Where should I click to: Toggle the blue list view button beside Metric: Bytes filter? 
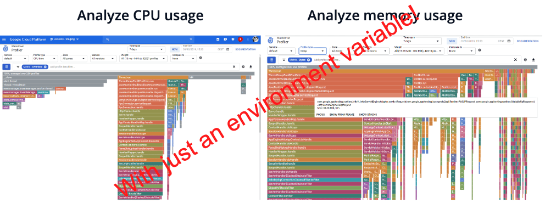pos(272,60)
